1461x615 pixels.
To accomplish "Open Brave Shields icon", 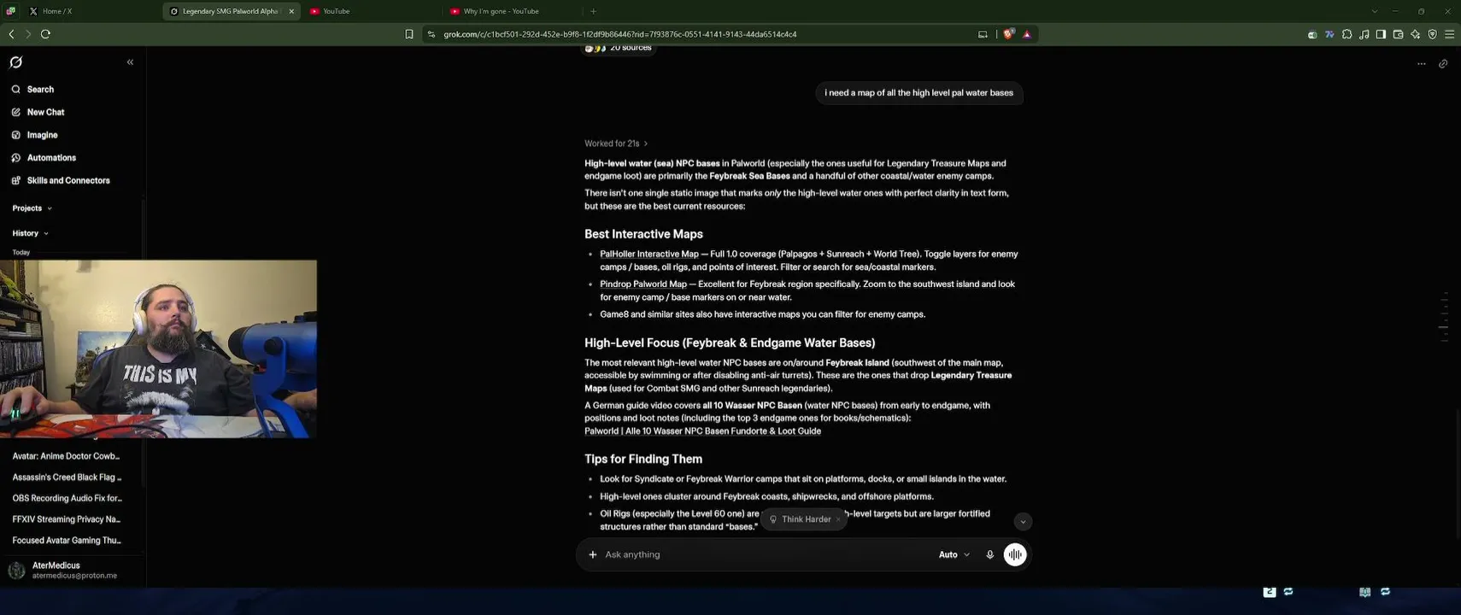I will [1009, 34].
